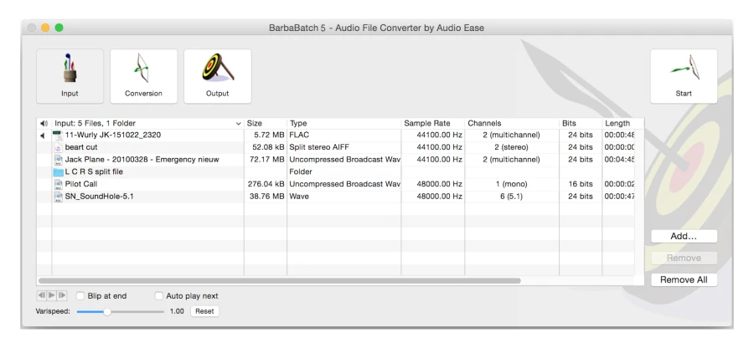Select the beart cut file row
This screenshot has height=348, width=754.
(x=336, y=147)
